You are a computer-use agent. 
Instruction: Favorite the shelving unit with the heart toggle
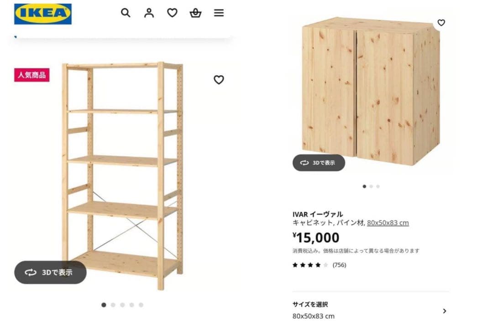219,80
